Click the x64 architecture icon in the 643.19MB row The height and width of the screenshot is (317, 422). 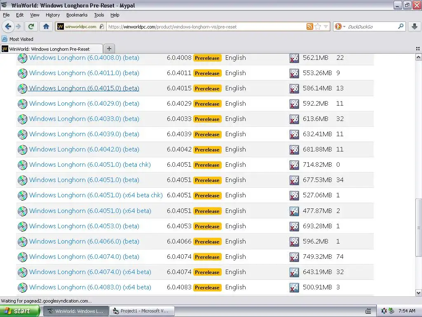[x=294, y=272]
